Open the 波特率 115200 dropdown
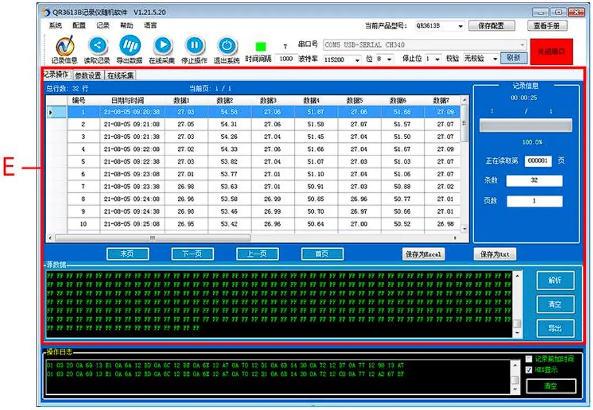593x410 pixels. (357, 59)
